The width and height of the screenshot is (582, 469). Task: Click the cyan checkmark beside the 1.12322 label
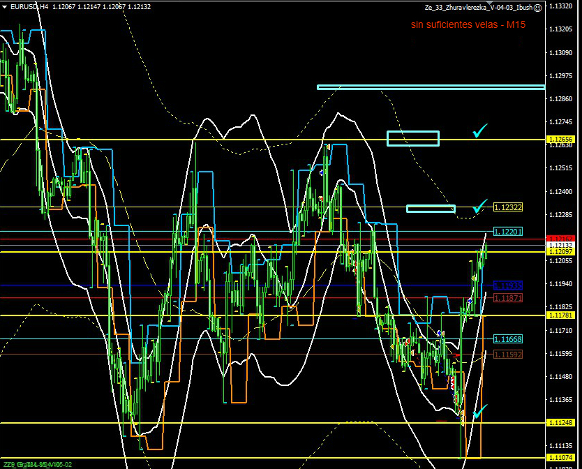click(479, 206)
